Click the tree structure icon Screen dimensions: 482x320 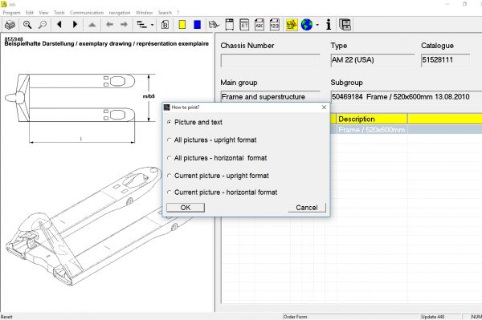click(141, 25)
